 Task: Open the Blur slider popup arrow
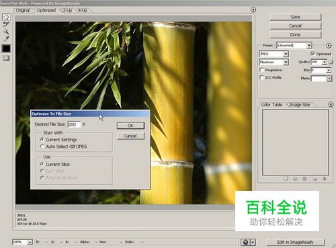329,71
